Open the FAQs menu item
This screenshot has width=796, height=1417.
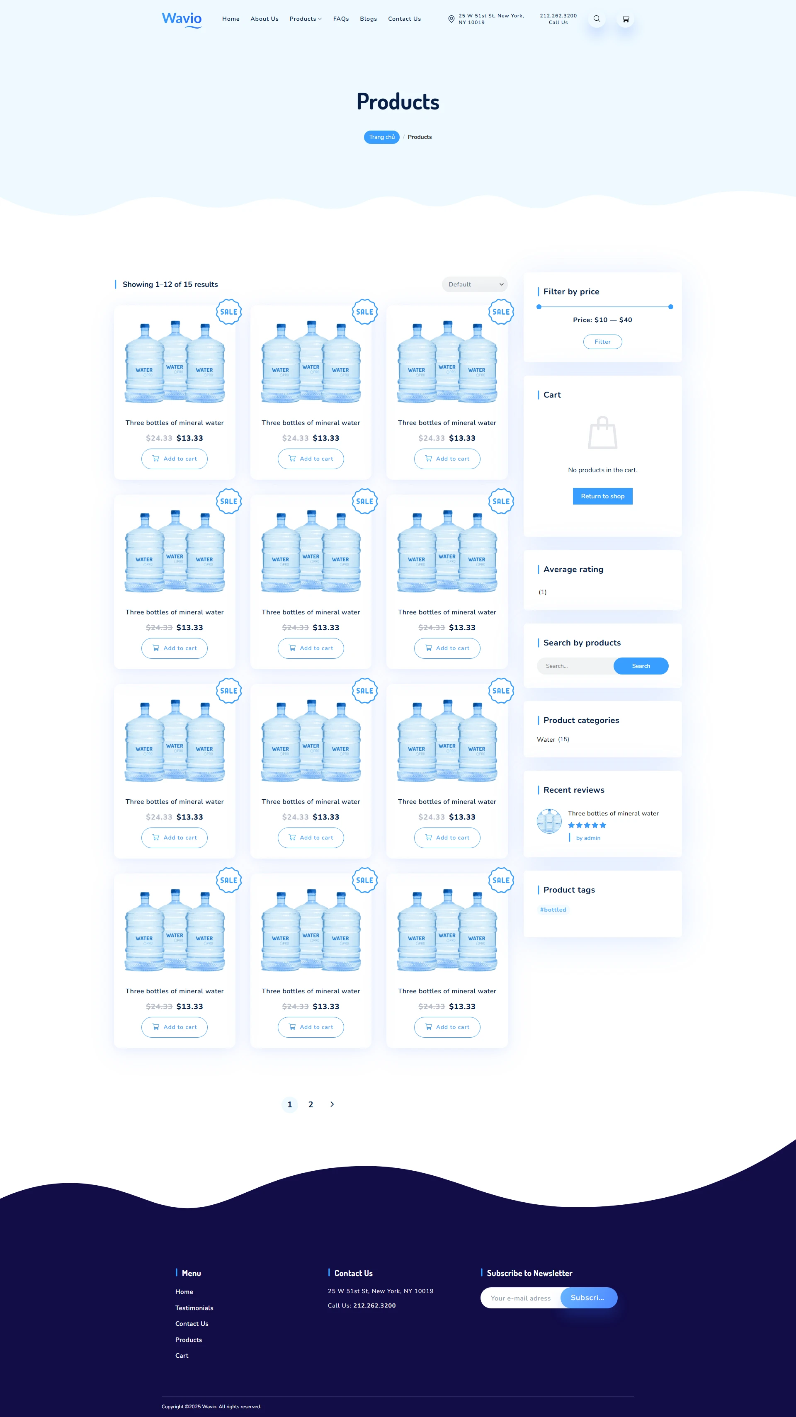pyautogui.click(x=341, y=19)
